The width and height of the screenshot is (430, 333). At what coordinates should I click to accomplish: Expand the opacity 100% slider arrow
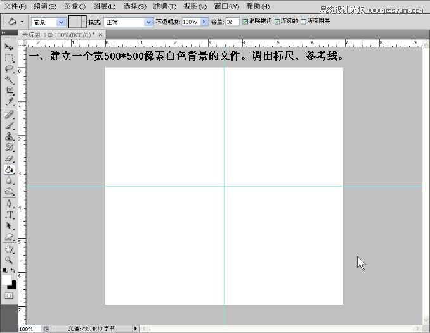click(204, 22)
